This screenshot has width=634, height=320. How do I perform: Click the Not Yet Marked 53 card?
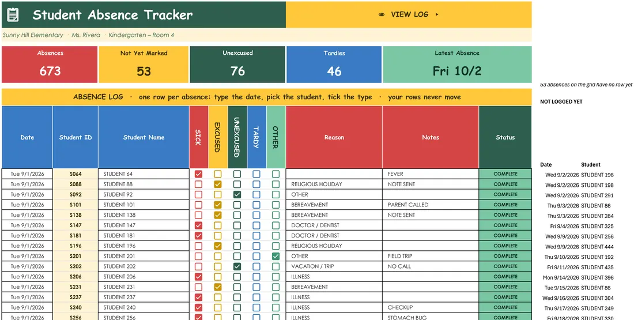[144, 65]
